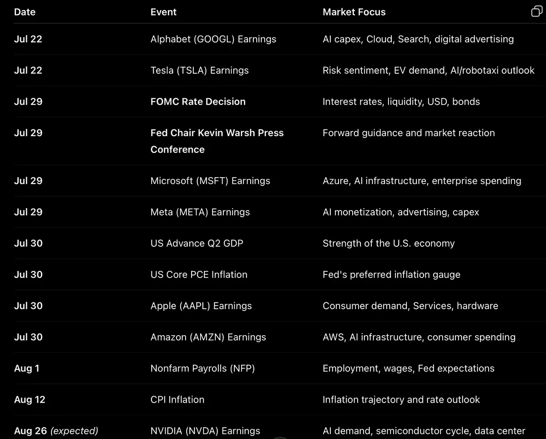Click Microsoft (MSFT) Earnings cell

(x=210, y=181)
